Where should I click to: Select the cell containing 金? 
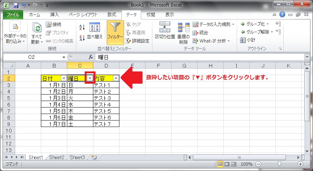point(80,118)
